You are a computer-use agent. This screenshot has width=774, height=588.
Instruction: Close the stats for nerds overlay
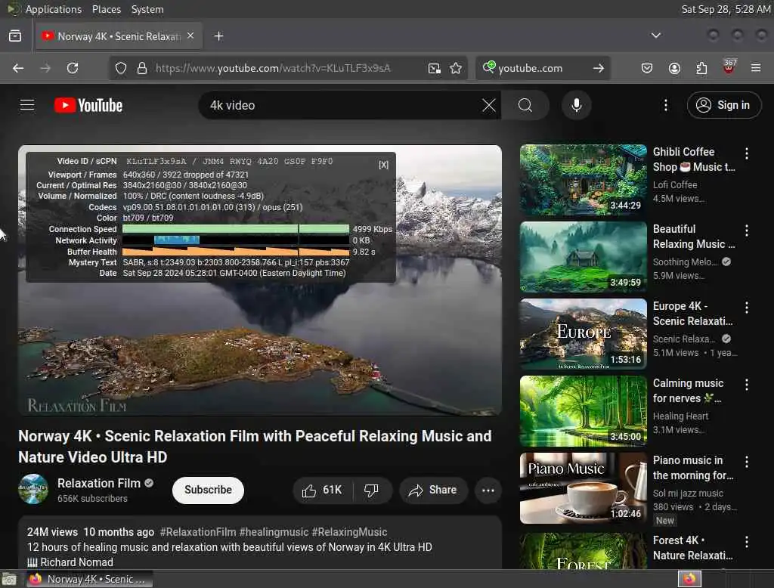383,165
